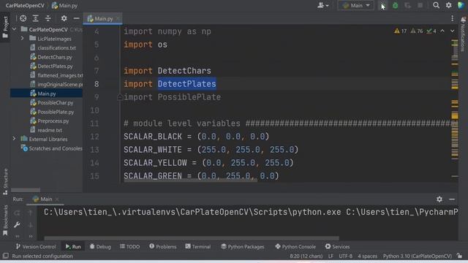Screen dimensions: 468x263
Task: Toggle tool window bars icon in status bar
Action: pyautogui.click(x=6, y=256)
